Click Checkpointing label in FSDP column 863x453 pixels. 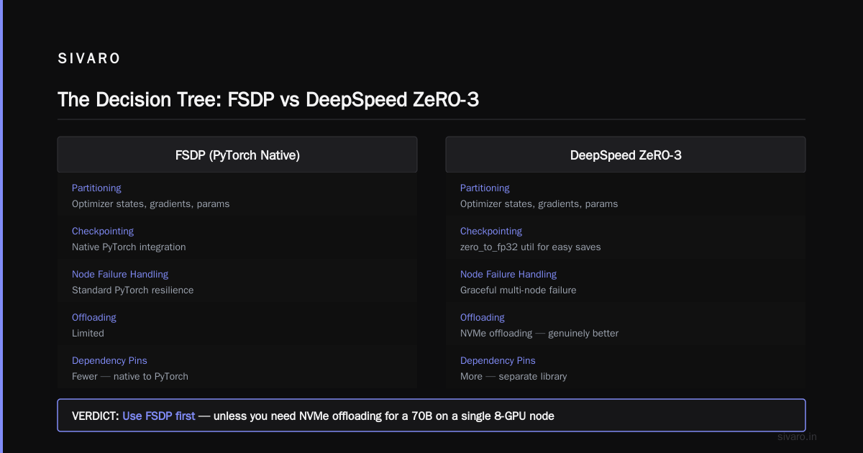tap(103, 231)
